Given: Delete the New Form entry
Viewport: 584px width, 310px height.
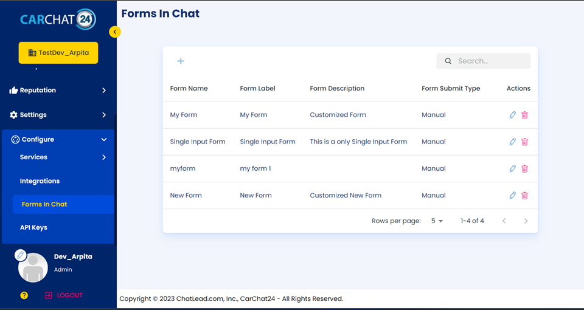Looking at the screenshot, I should pyautogui.click(x=524, y=195).
